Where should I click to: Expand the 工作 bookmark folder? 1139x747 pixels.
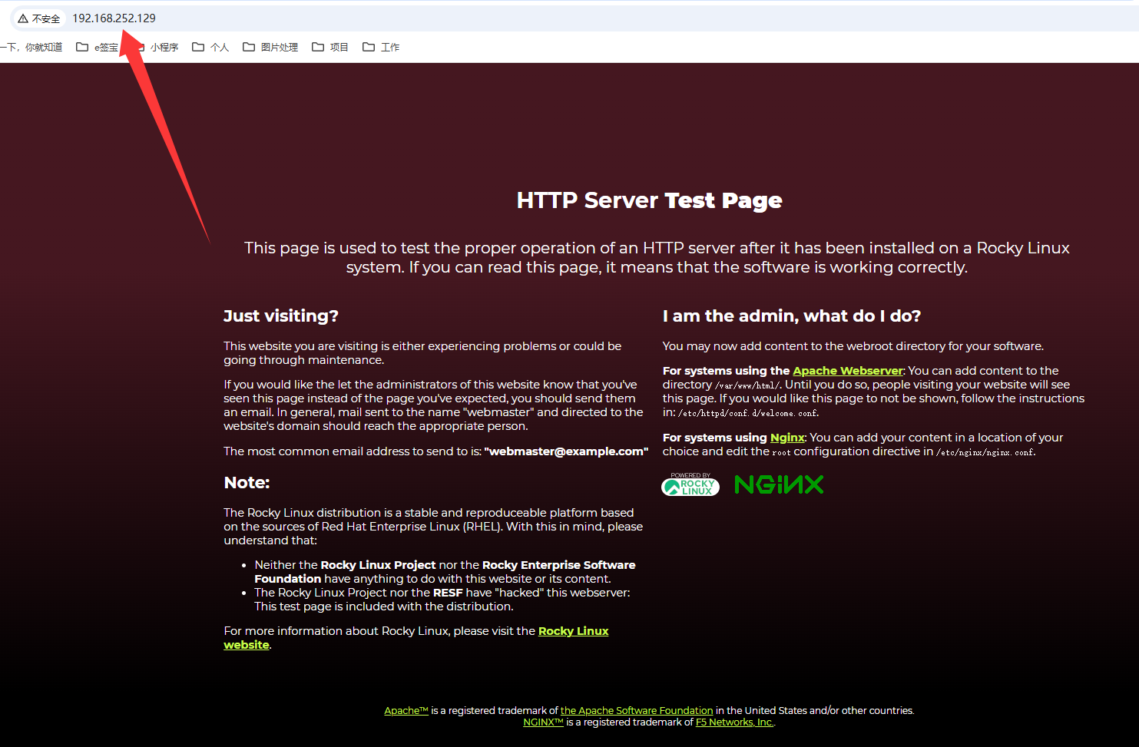coord(381,48)
